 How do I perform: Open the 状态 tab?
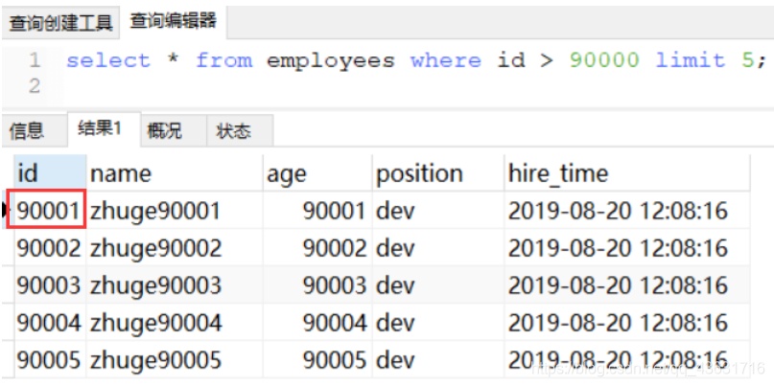point(233,130)
